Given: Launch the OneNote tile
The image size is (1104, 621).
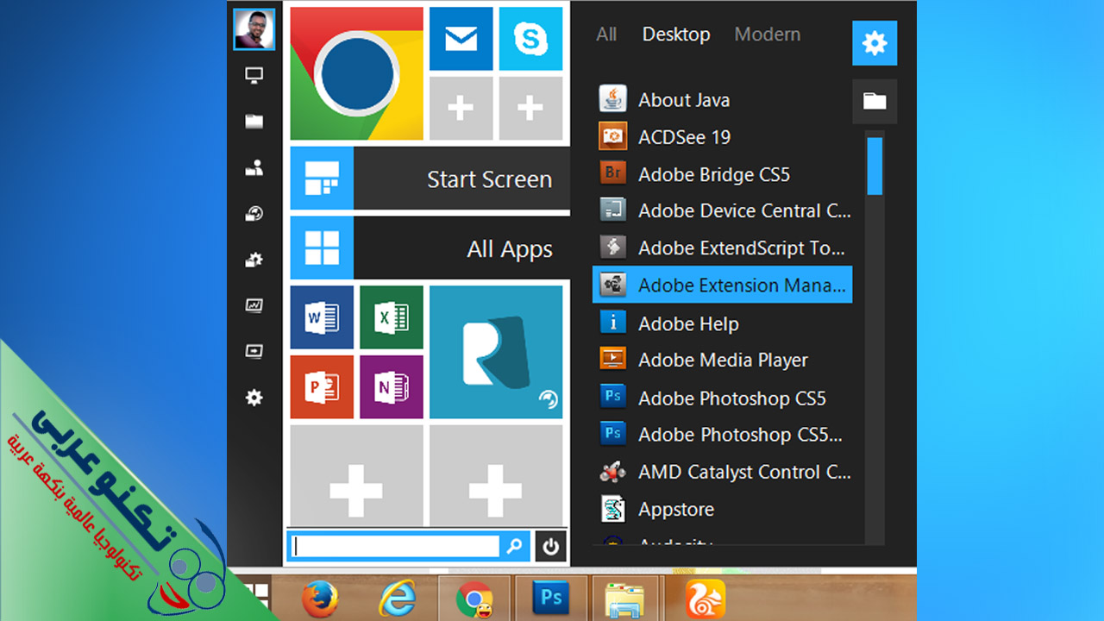Looking at the screenshot, I should coord(392,387).
